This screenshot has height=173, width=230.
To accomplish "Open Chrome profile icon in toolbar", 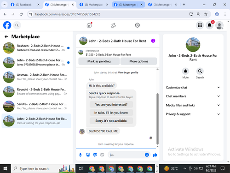I will coord(217,14).
